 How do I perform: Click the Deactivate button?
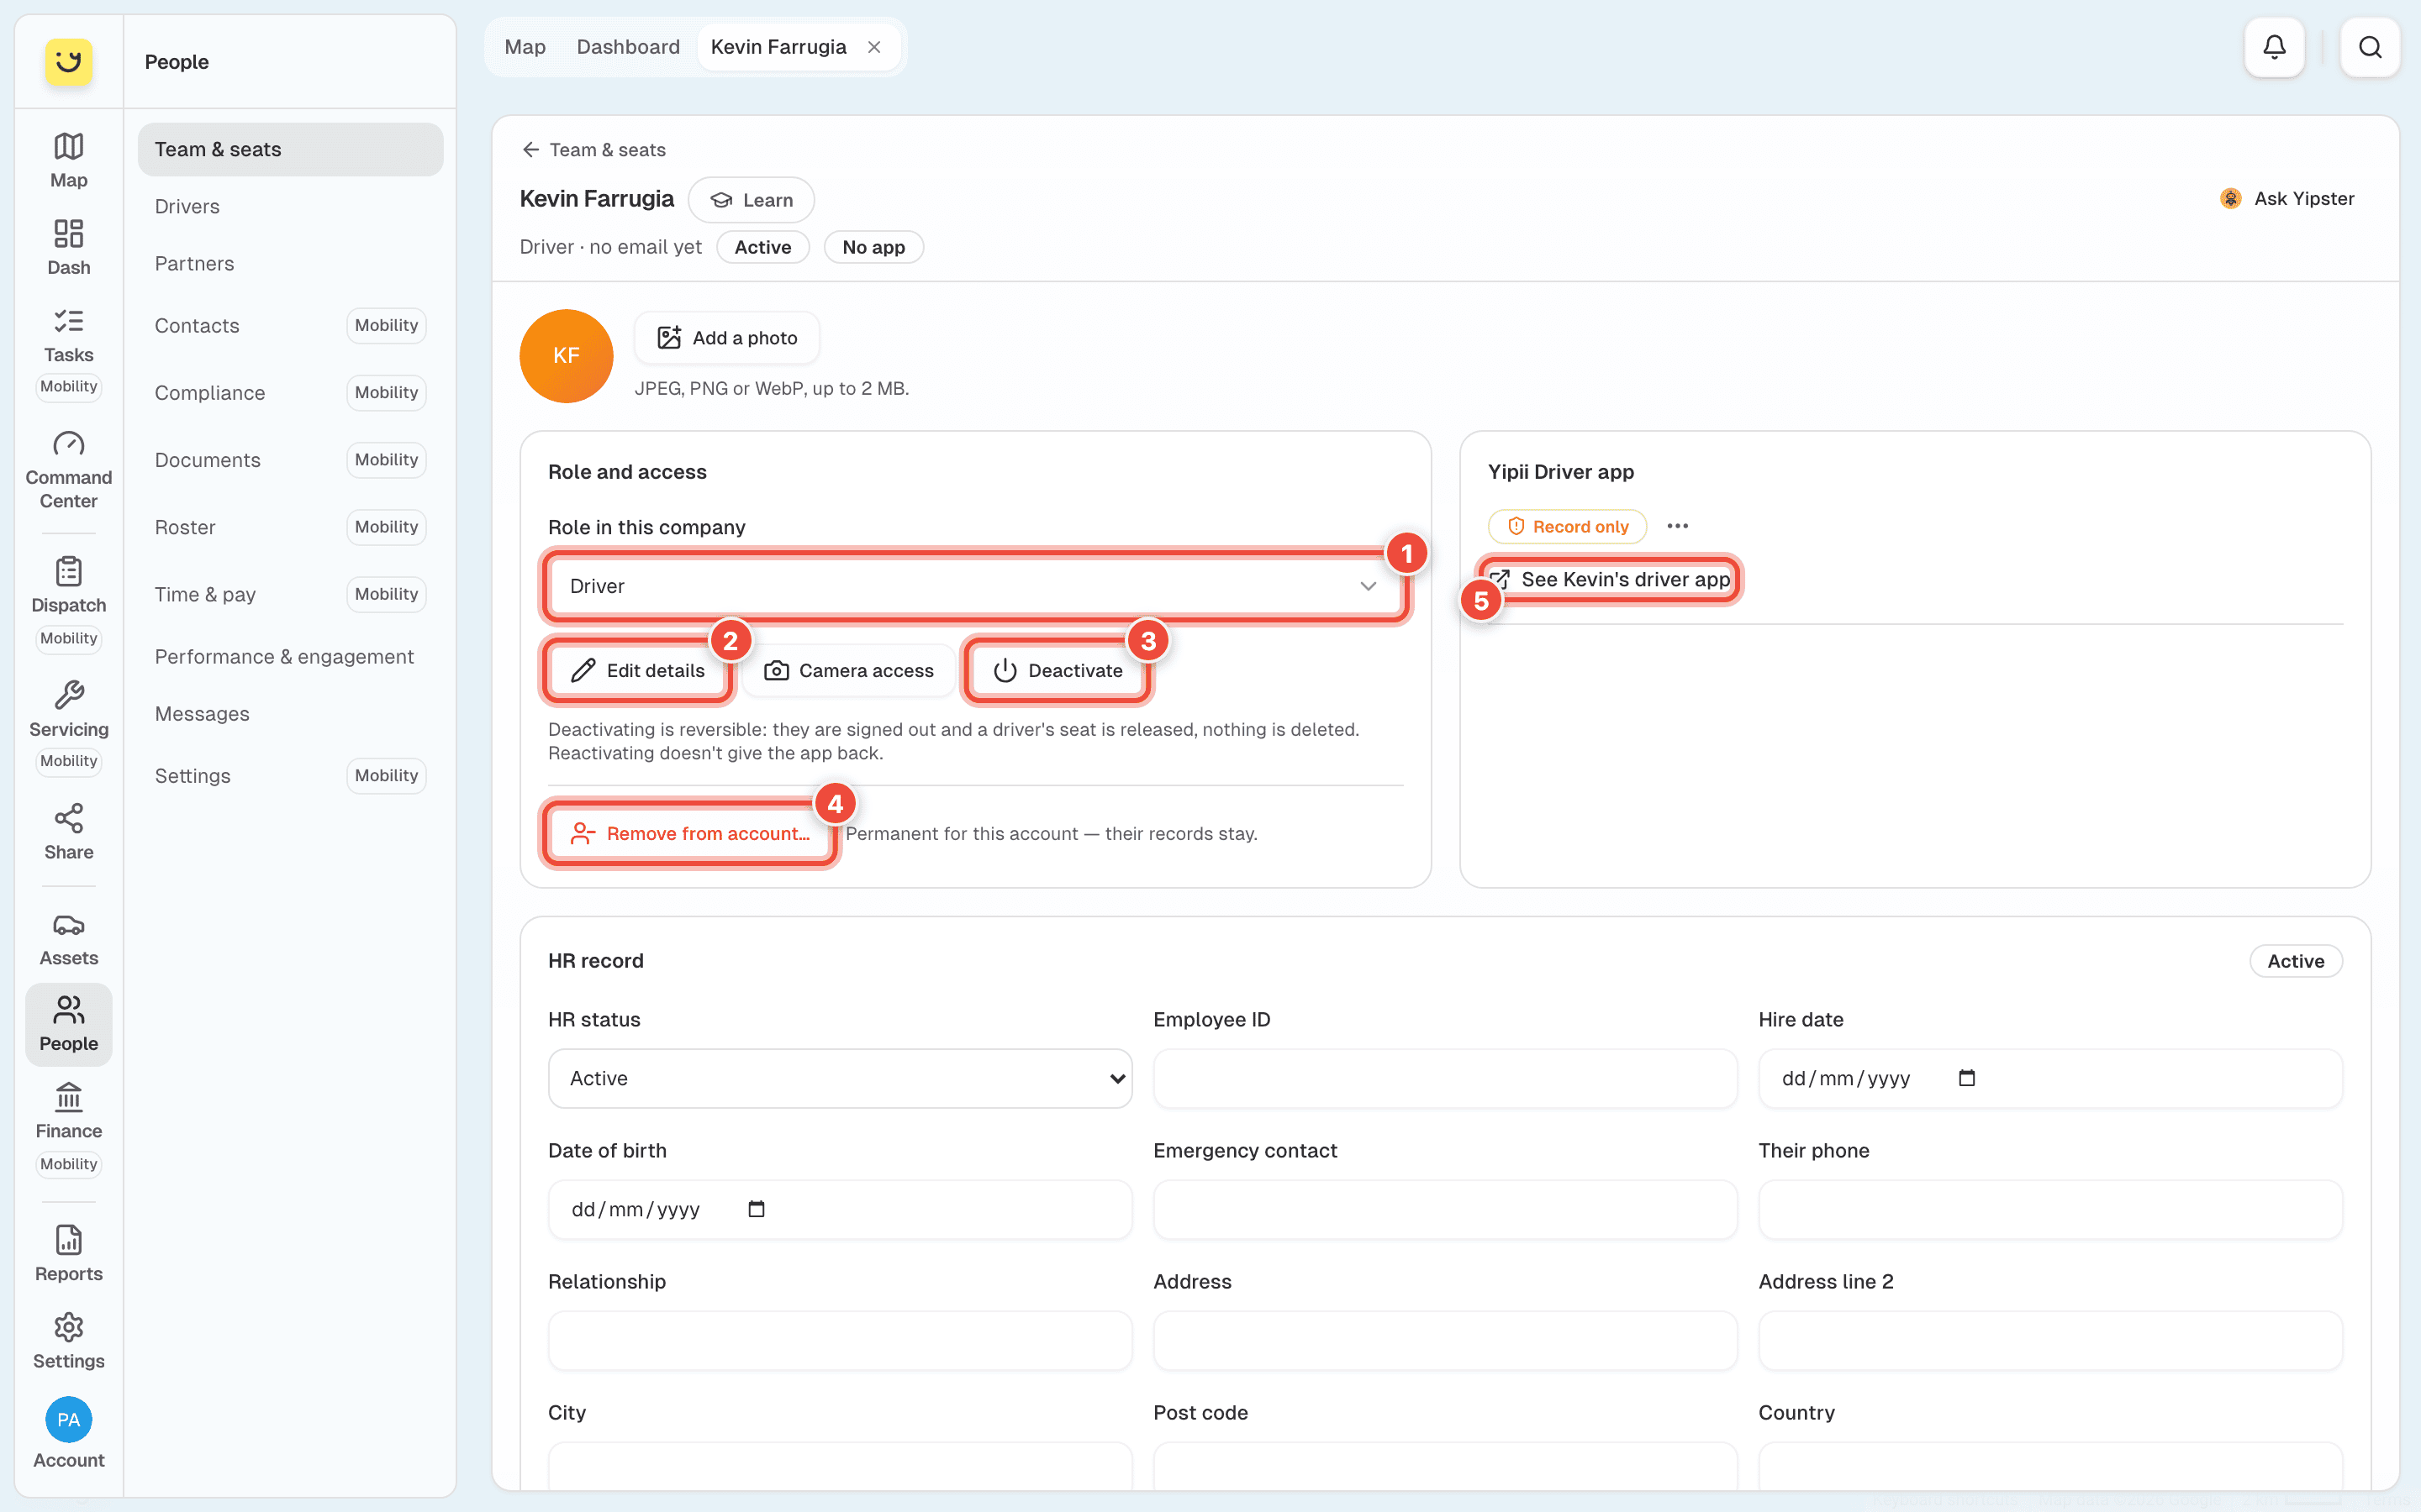point(1058,670)
